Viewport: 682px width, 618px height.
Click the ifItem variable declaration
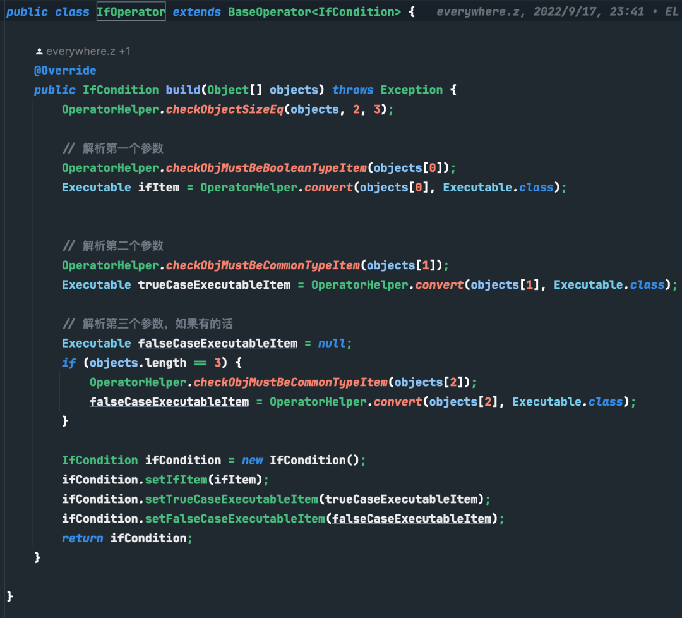(x=159, y=188)
